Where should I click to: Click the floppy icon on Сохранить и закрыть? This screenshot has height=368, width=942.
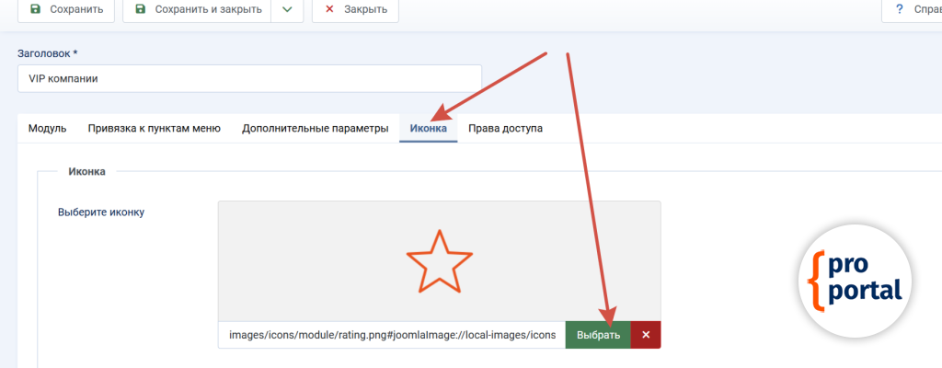click(140, 9)
